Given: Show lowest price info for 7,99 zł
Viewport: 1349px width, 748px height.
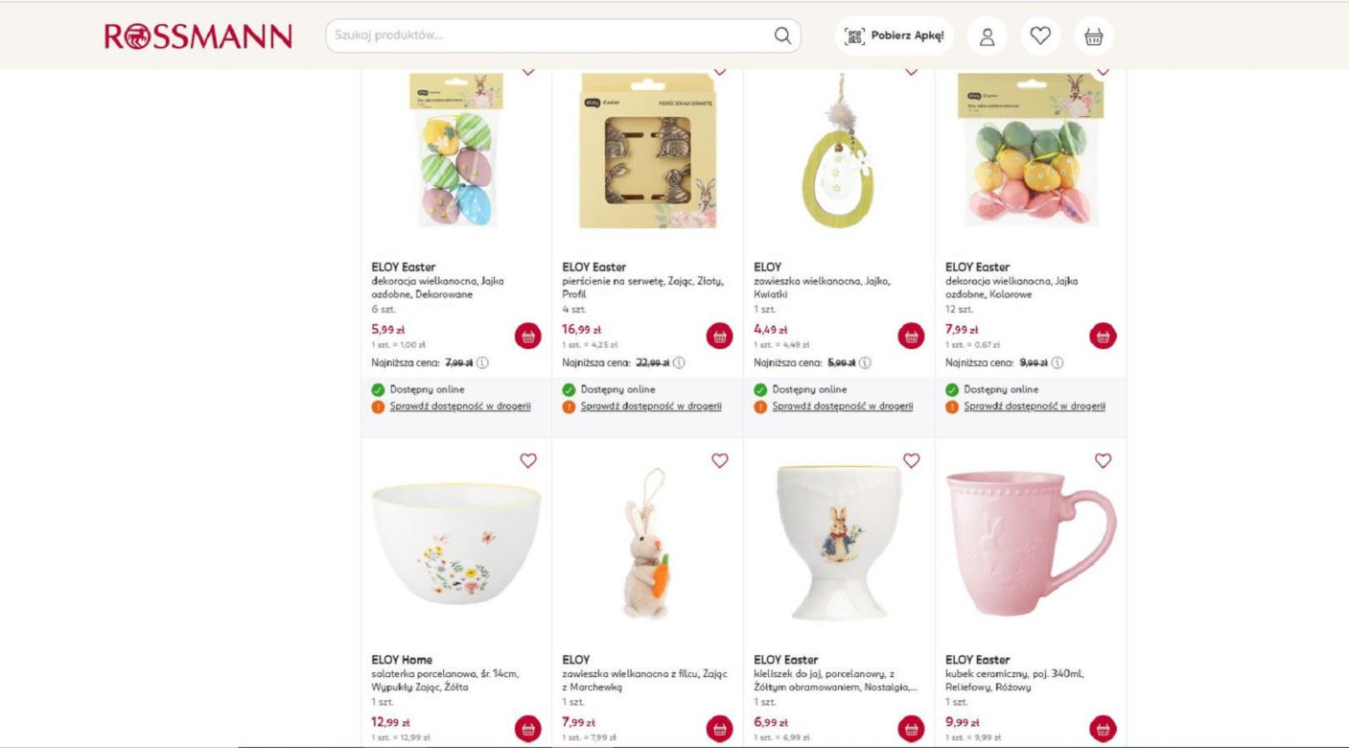Looking at the screenshot, I should coord(482,362).
